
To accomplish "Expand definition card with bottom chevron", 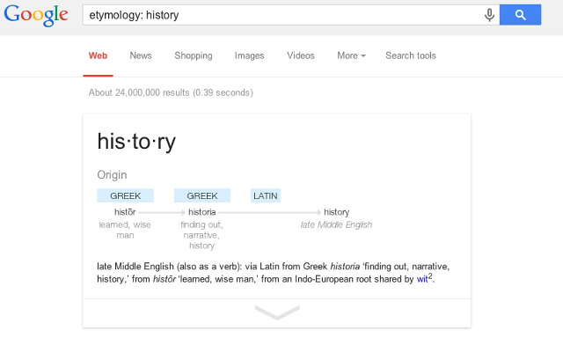I will point(277,312).
